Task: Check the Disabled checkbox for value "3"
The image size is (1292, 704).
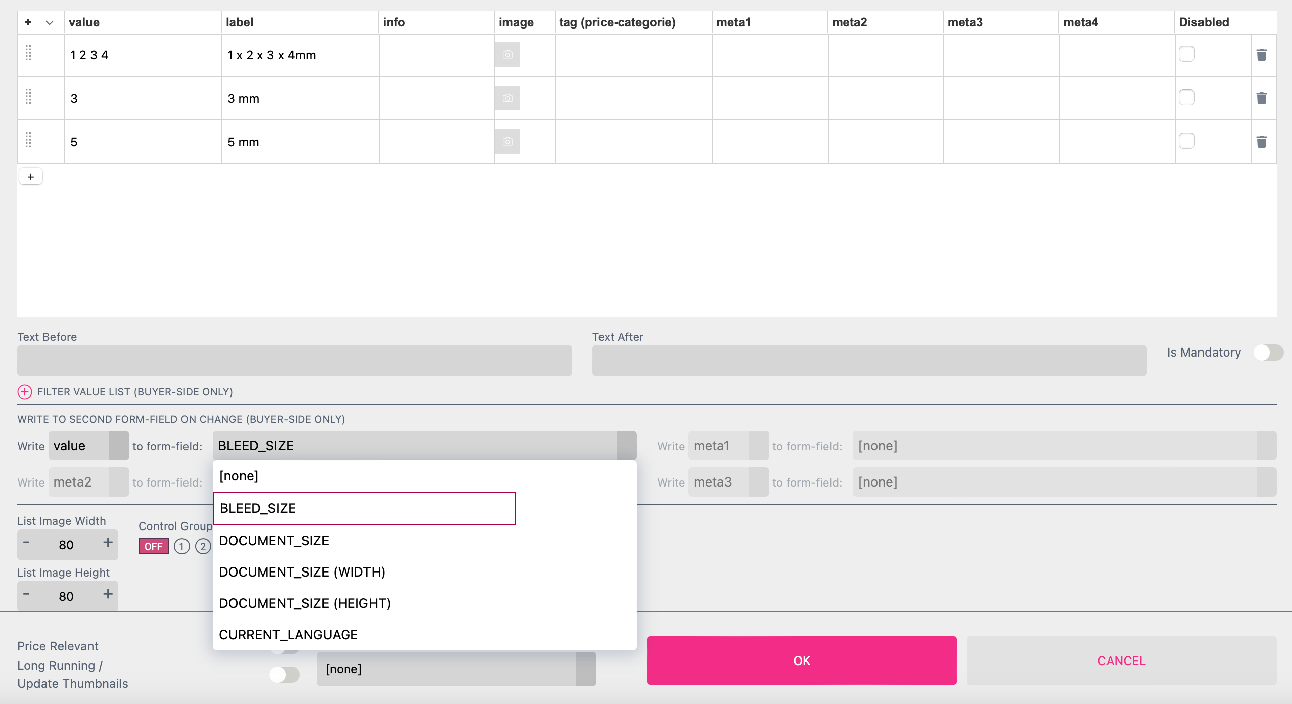Action: (x=1188, y=97)
